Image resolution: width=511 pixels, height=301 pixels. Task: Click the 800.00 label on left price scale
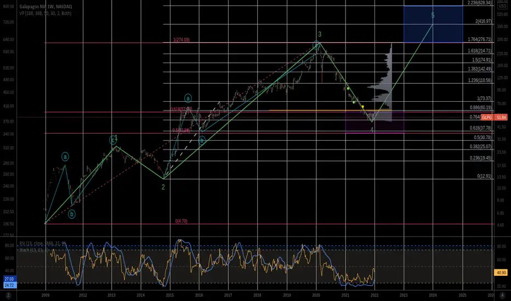8,7
